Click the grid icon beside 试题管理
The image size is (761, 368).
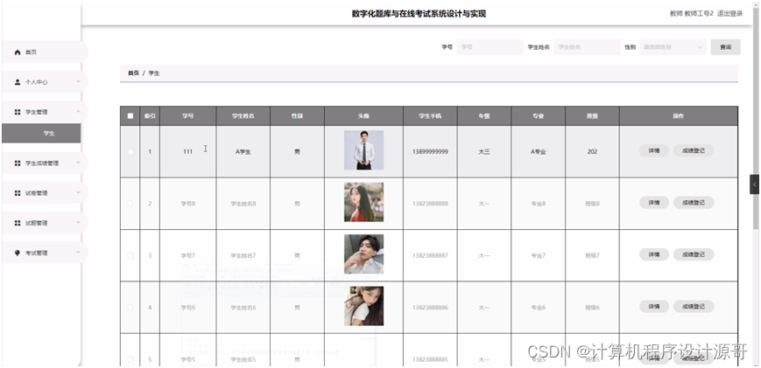point(18,223)
